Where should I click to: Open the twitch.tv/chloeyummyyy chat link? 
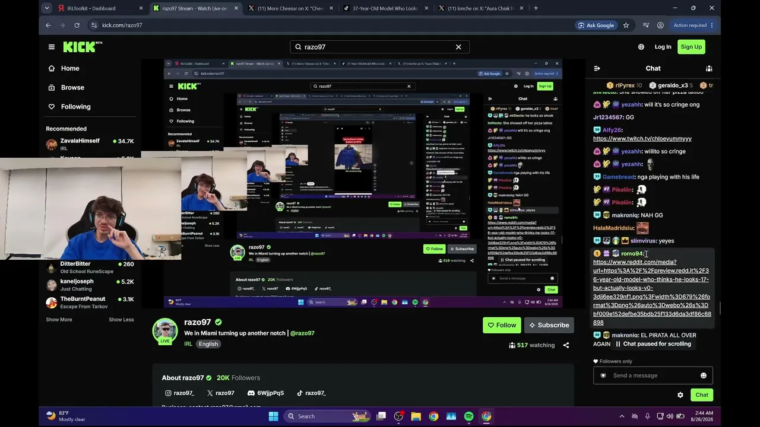(x=642, y=139)
